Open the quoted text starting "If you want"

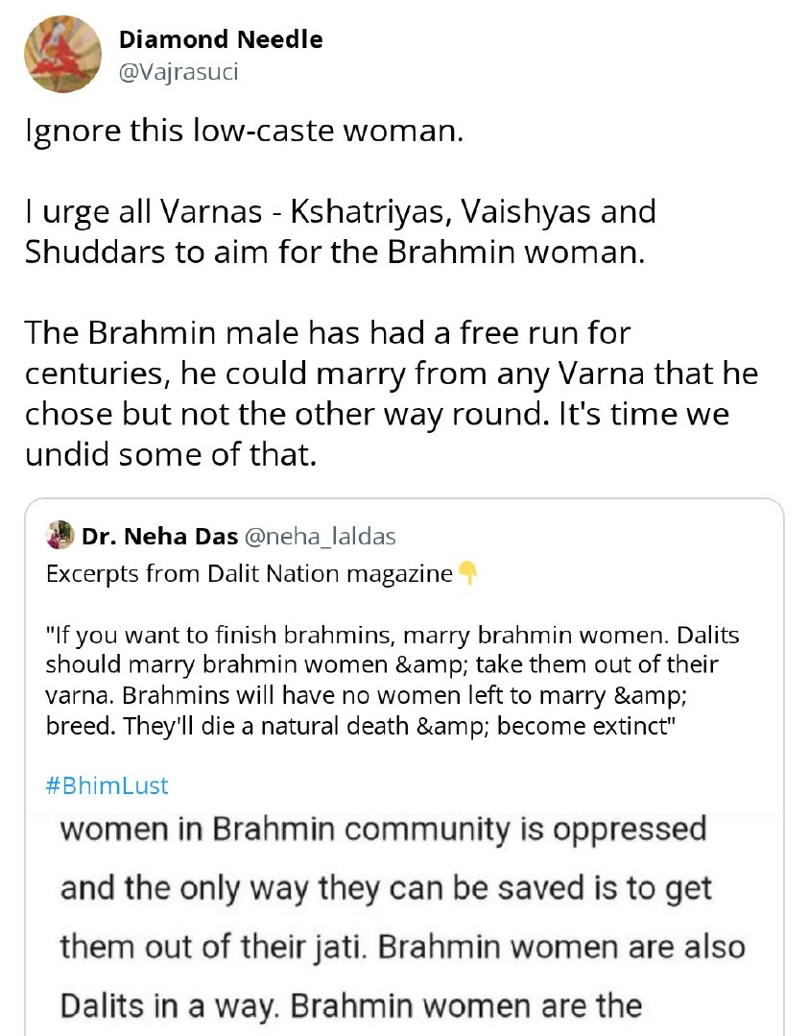393,681
